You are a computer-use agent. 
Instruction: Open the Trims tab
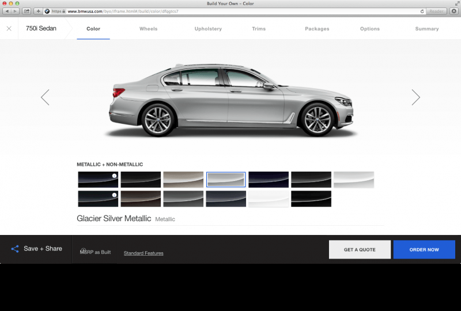(x=259, y=29)
